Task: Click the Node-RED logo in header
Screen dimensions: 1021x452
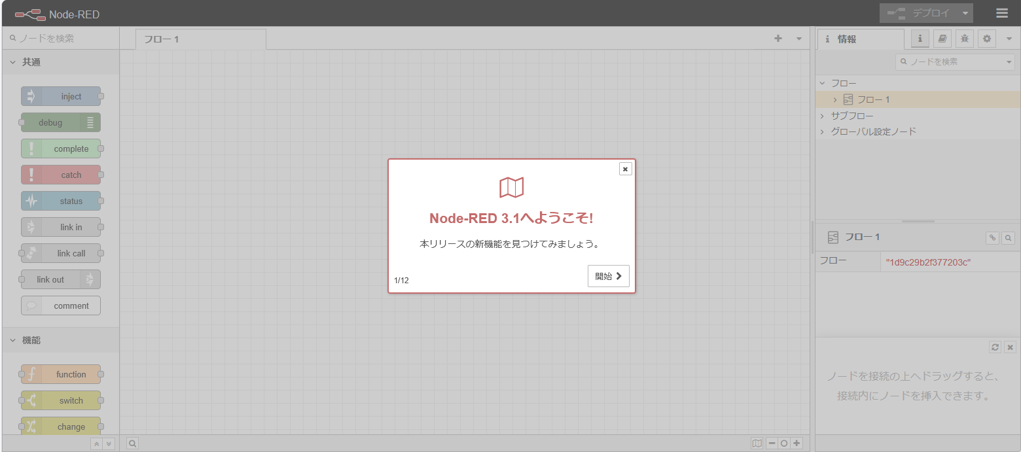Action: click(x=57, y=14)
